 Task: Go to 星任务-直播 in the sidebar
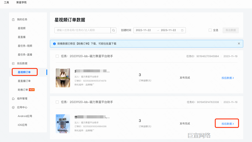[25, 55]
